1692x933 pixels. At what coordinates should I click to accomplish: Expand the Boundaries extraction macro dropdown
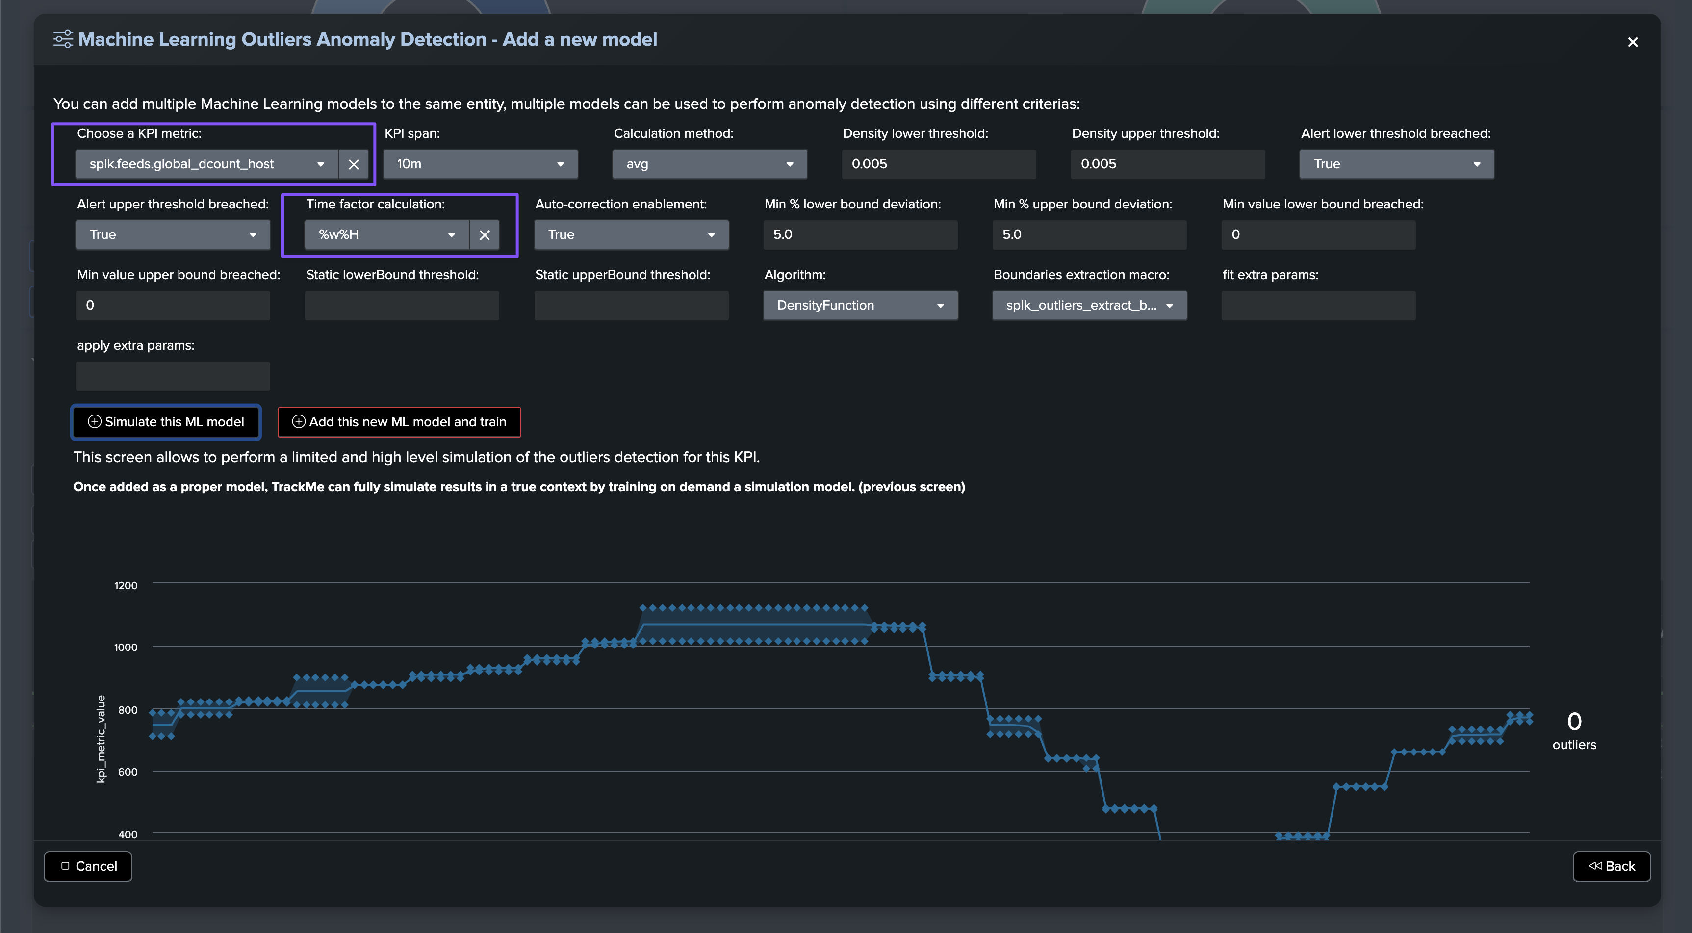tap(1089, 306)
